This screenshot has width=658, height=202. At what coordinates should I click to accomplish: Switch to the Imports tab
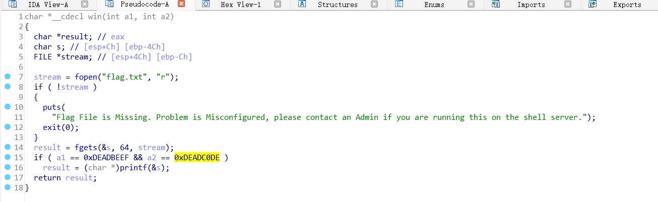[x=532, y=5]
